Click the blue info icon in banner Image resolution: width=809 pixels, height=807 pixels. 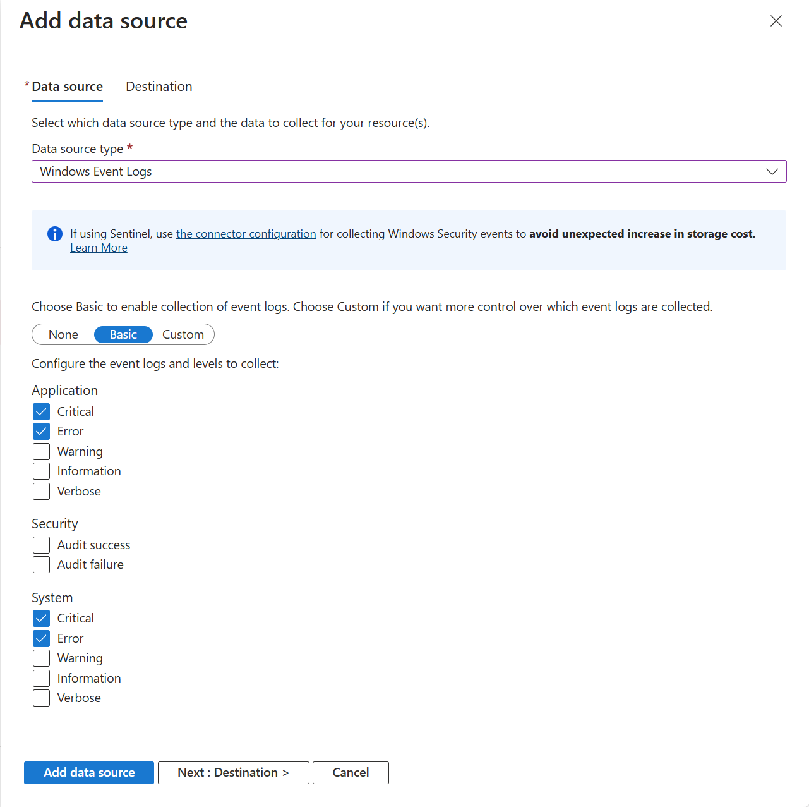[x=55, y=234]
